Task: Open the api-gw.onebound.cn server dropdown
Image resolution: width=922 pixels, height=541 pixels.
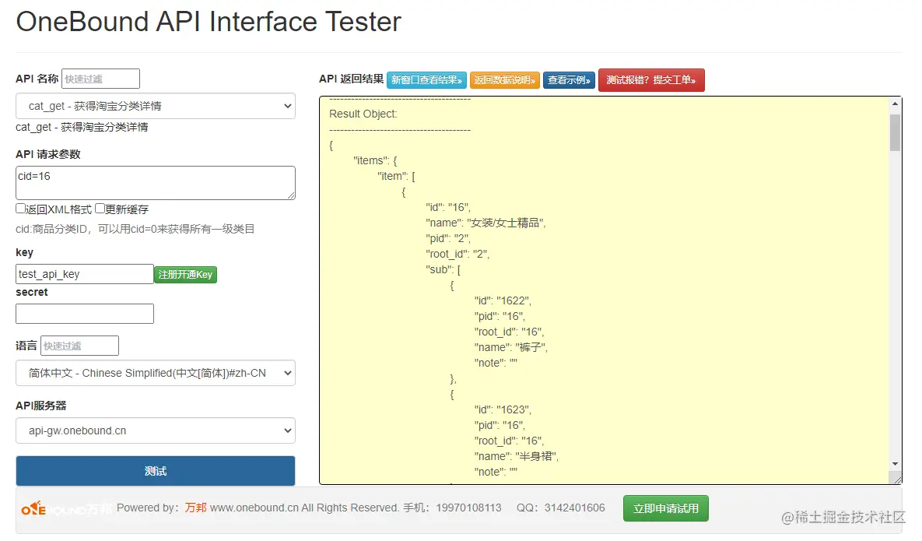Action: 156,430
